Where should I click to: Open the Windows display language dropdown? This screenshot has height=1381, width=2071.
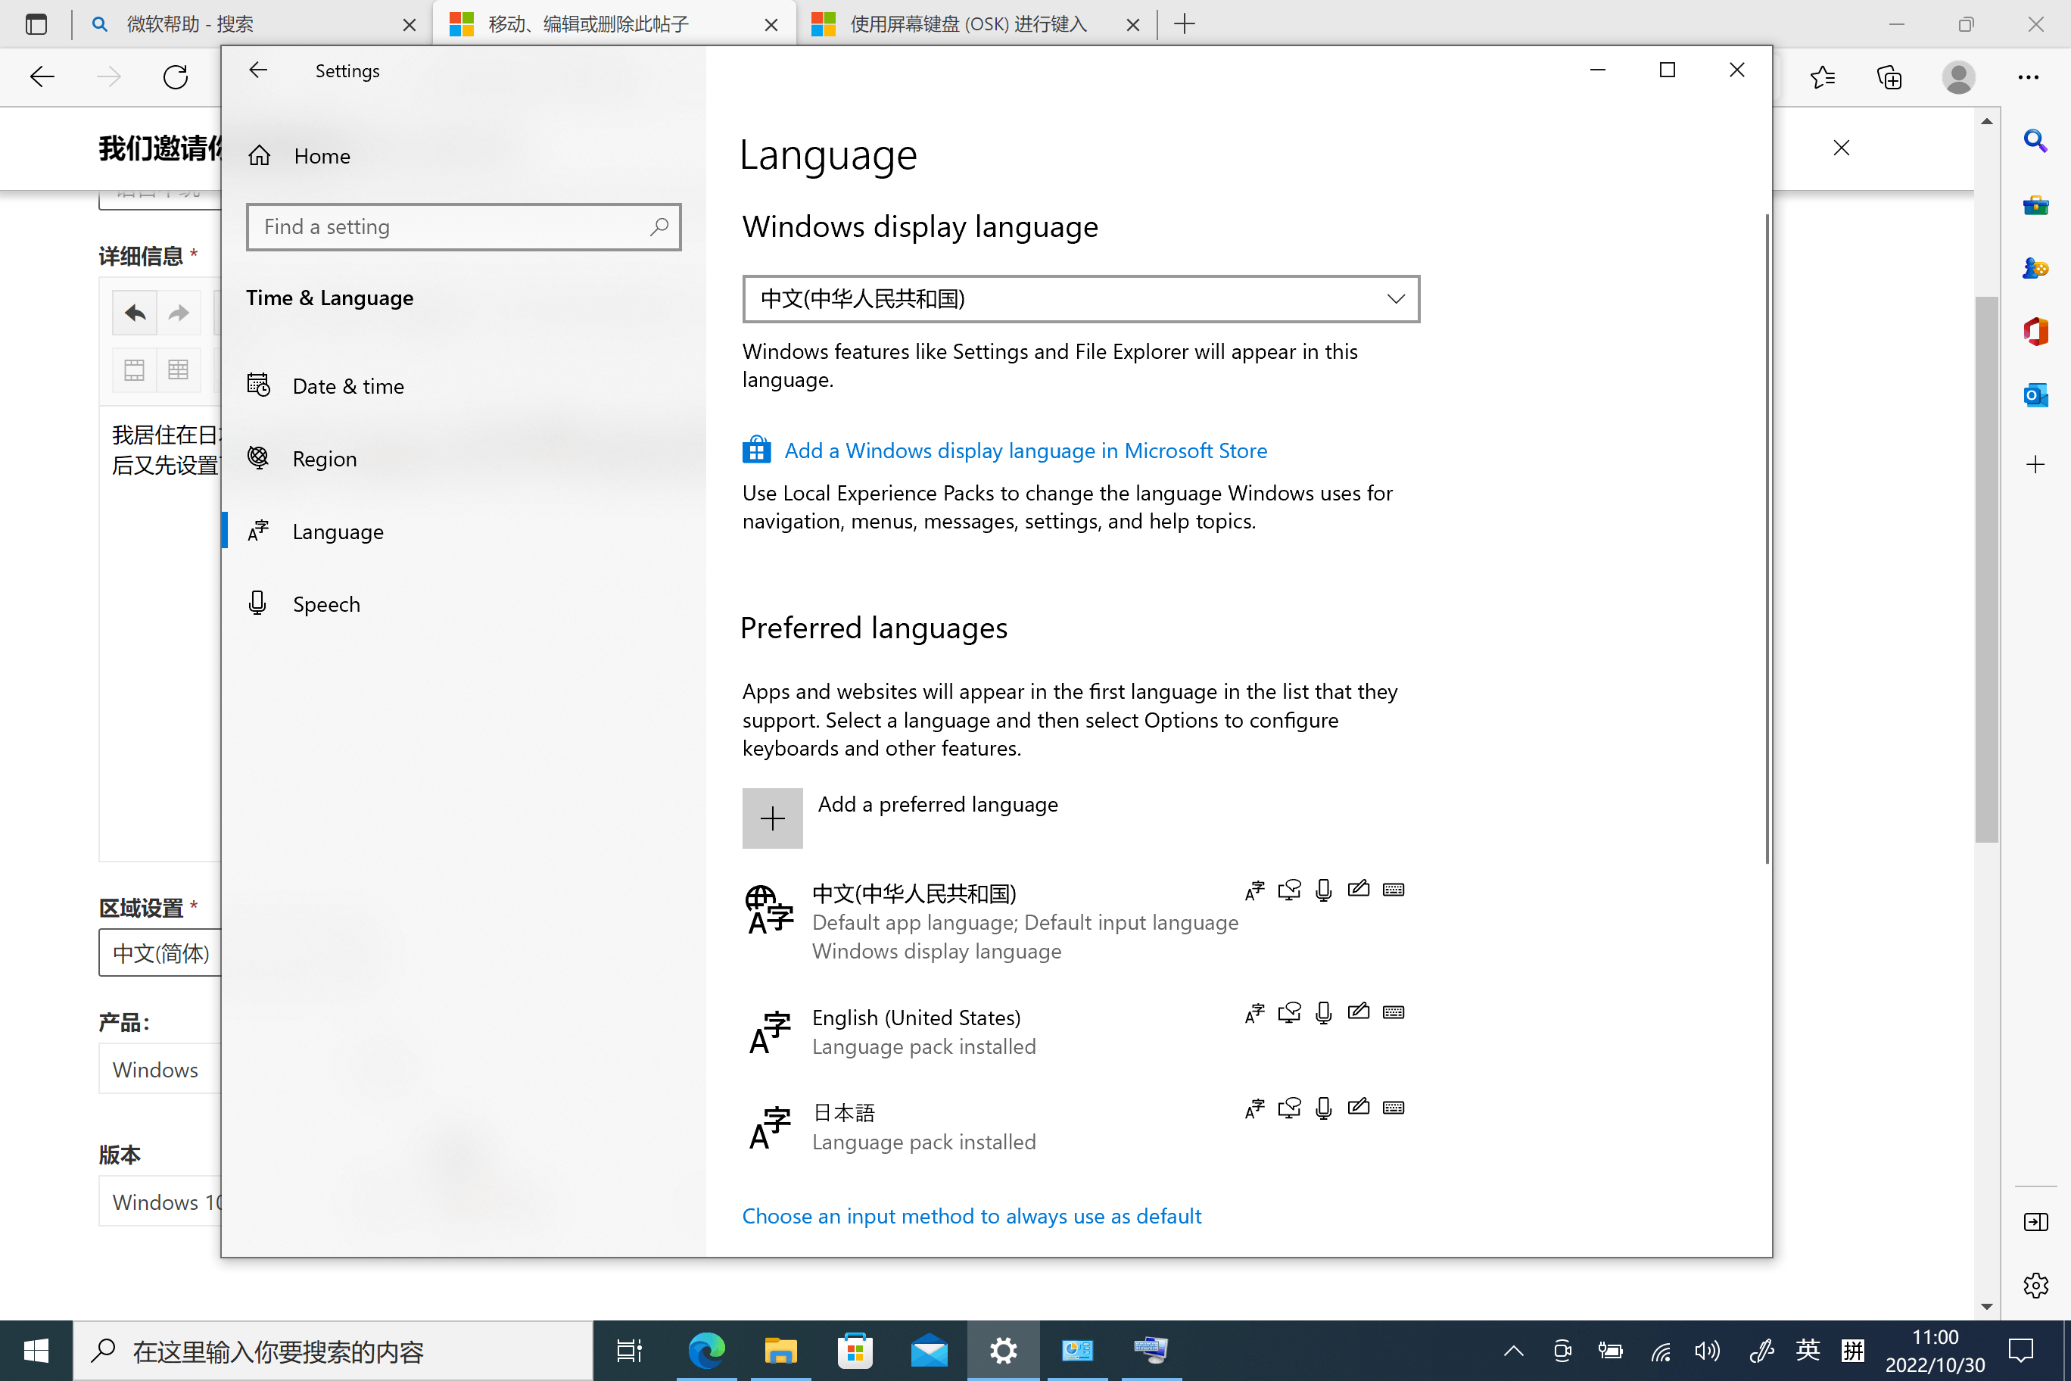pos(1080,298)
